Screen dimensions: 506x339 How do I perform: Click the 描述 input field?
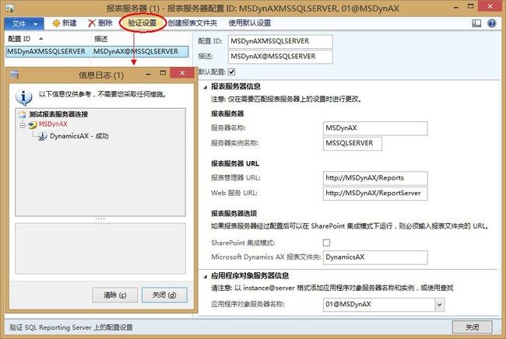(280, 57)
